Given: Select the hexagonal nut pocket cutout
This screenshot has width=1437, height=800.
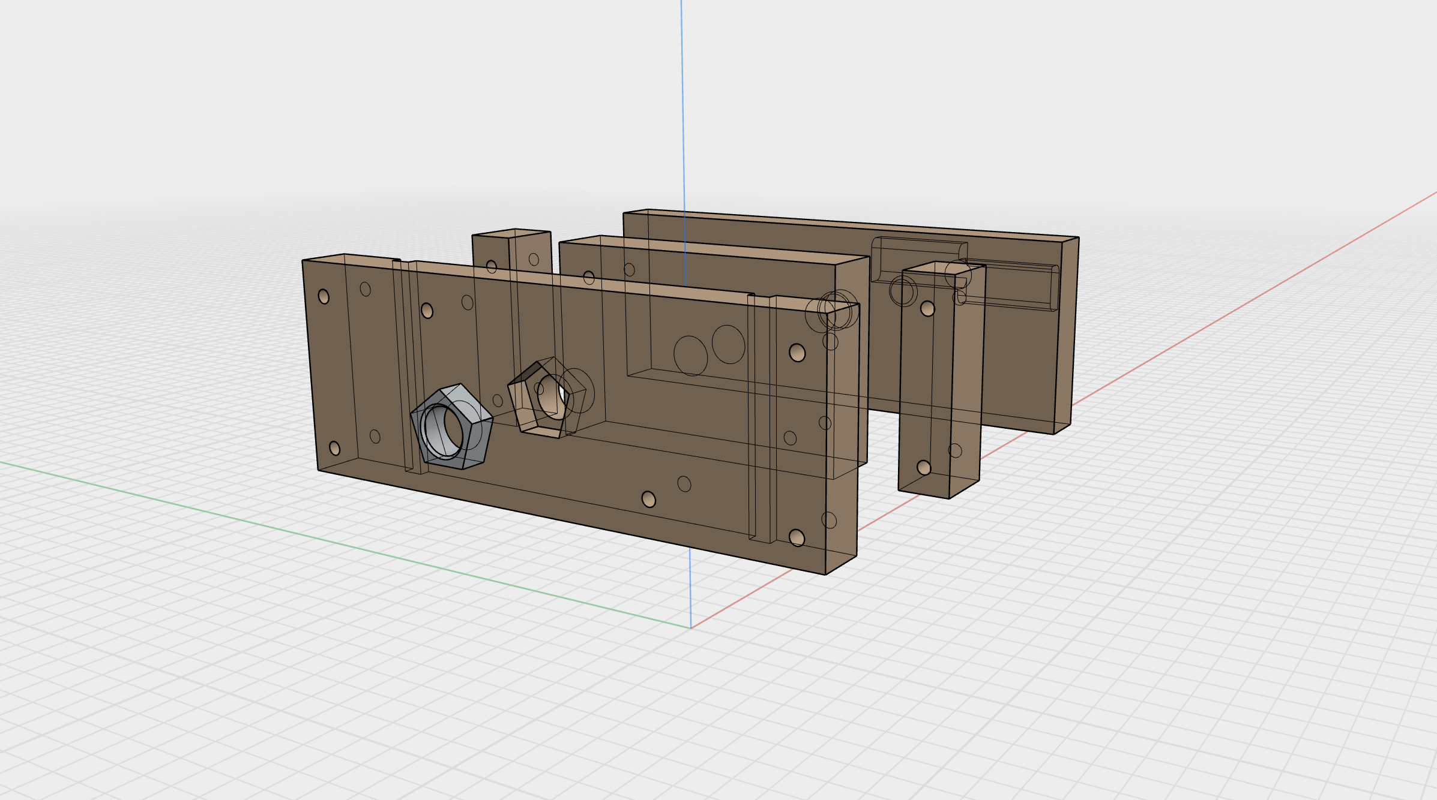Looking at the screenshot, I should (539, 401).
